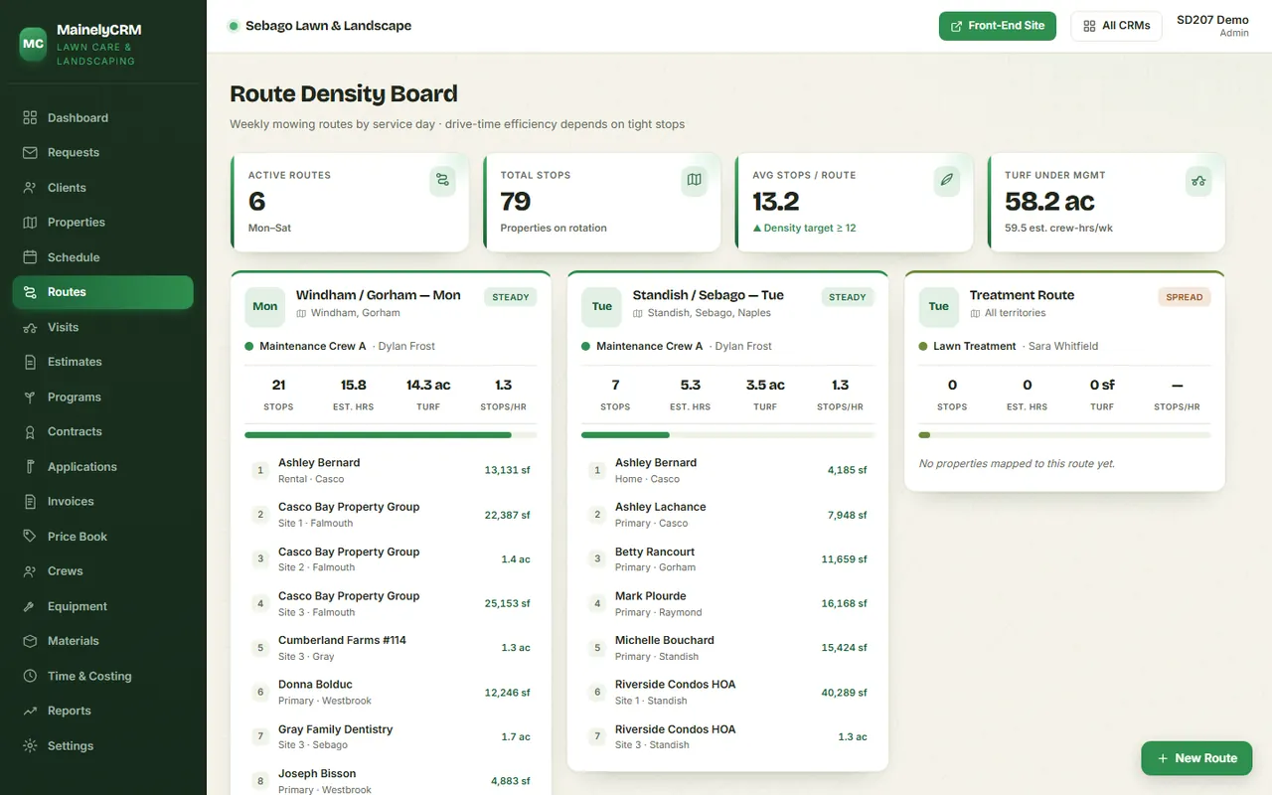Click the Reports trend-line icon
1272x795 pixels.
pos(30,711)
